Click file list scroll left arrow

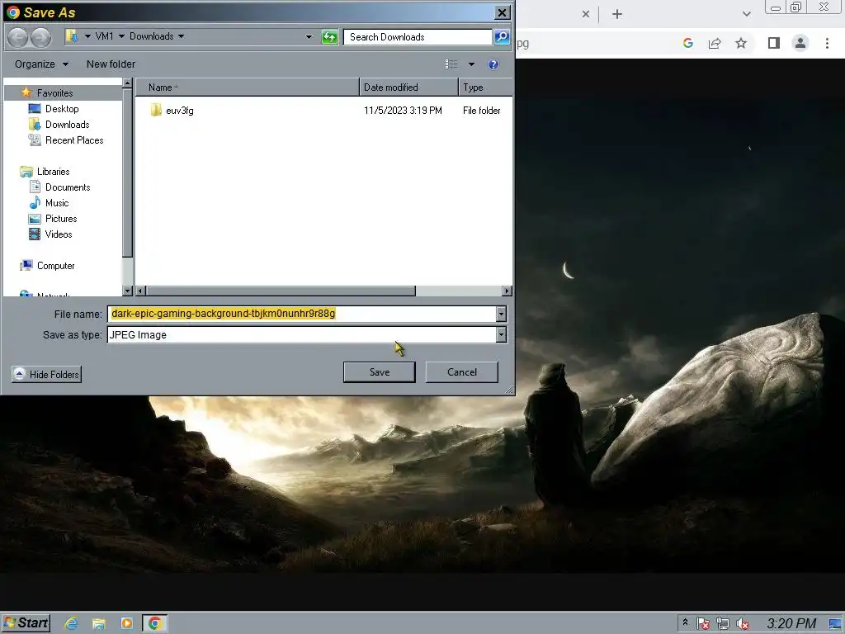140,291
